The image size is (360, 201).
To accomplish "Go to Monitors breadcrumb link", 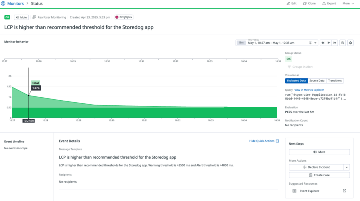I will click(15, 3).
